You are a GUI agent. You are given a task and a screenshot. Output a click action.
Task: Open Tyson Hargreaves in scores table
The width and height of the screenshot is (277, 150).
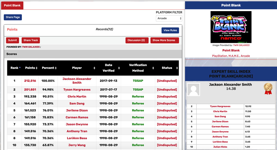77,90
